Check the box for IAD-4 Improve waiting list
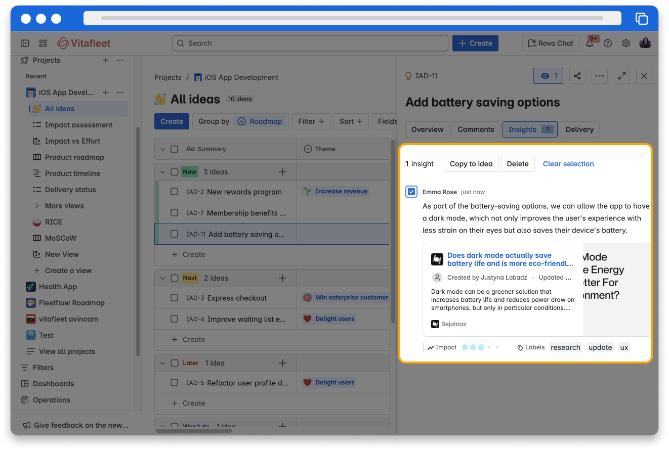 (175, 319)
